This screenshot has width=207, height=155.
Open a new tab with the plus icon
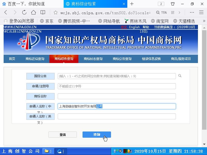tap(132, 4)
